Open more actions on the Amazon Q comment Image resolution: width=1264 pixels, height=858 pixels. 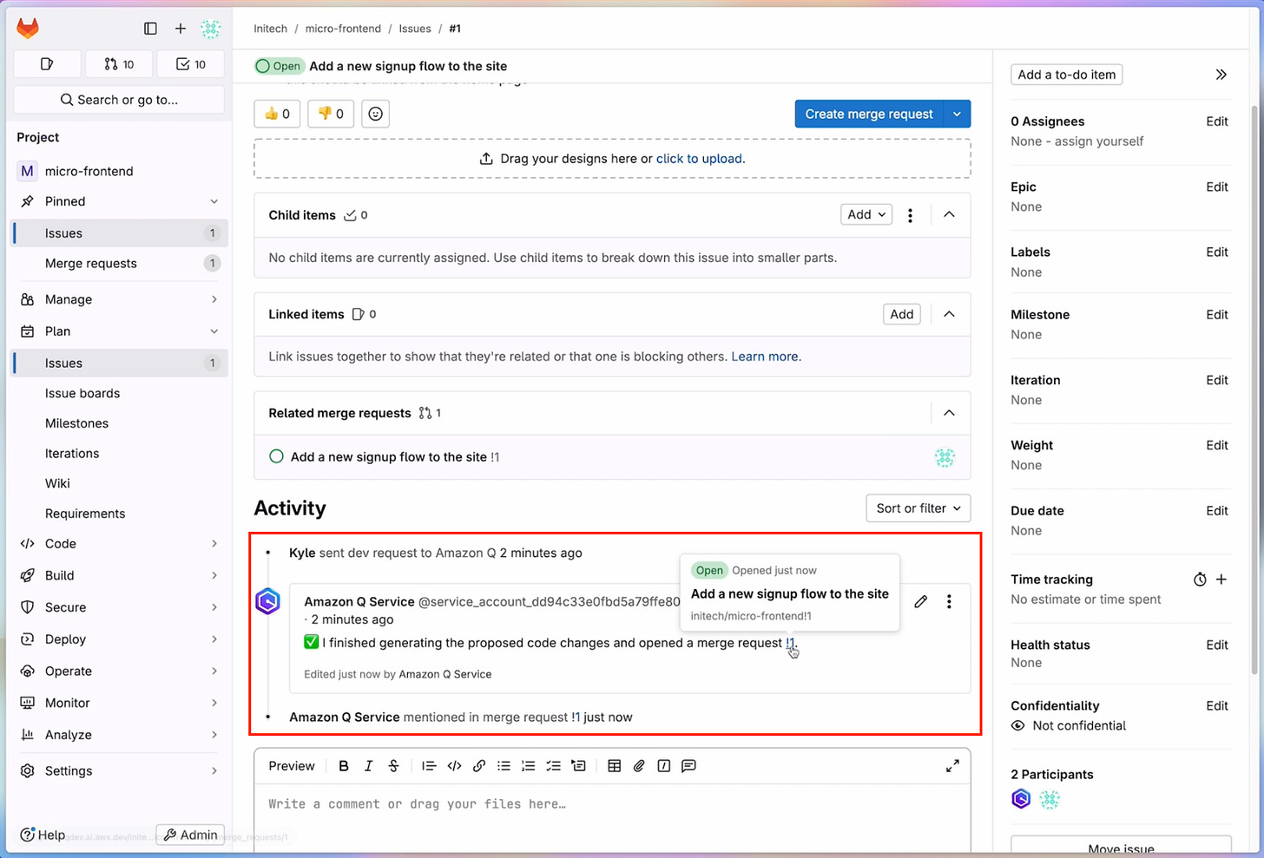pos(949,601)
